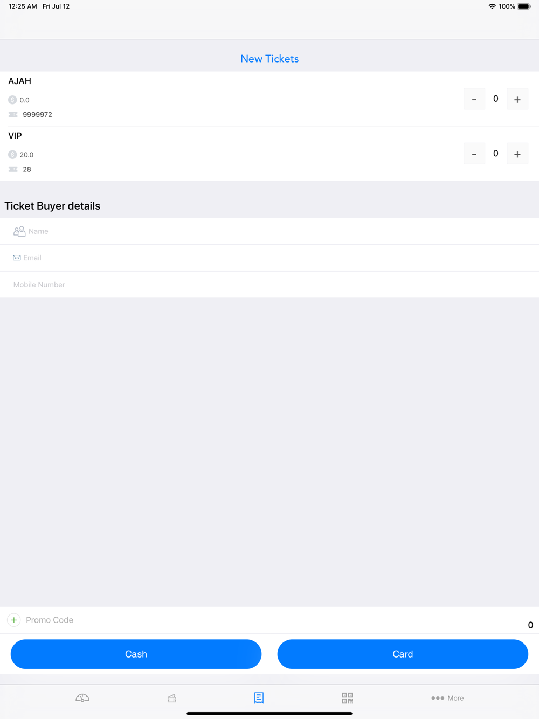Click the New Tickets header
Screen dimensions: 539x719
[x=269, y=59]
